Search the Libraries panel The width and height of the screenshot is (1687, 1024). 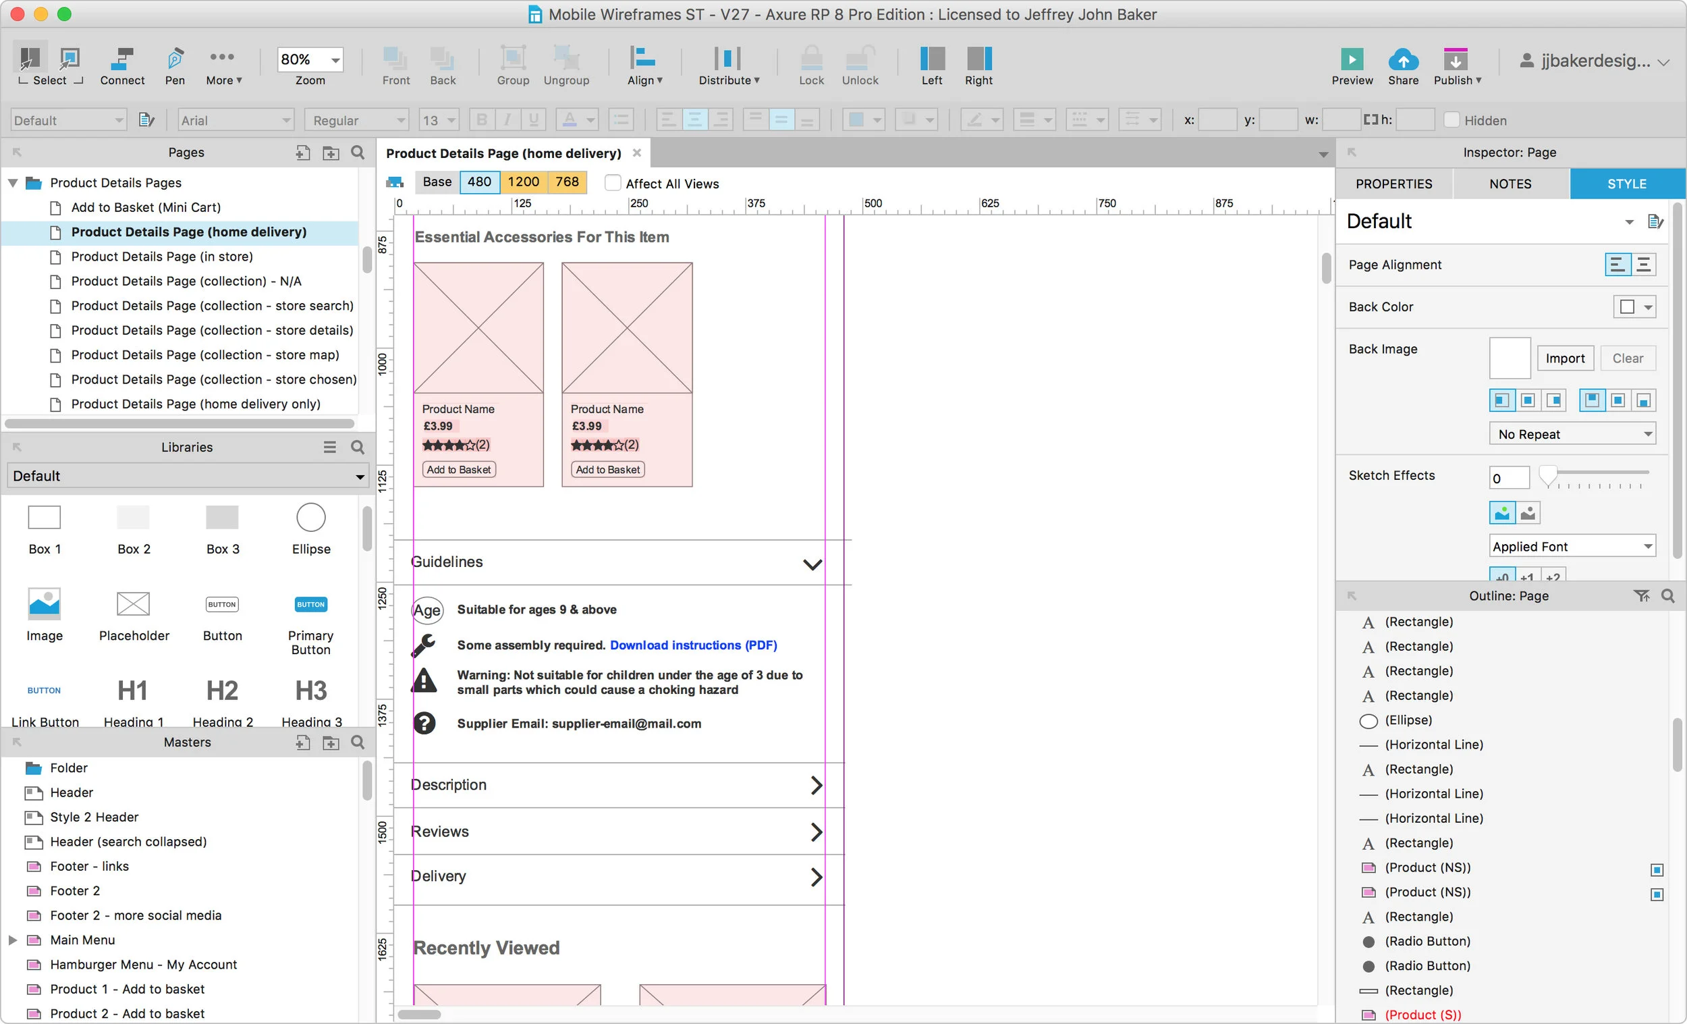point(358,448)
